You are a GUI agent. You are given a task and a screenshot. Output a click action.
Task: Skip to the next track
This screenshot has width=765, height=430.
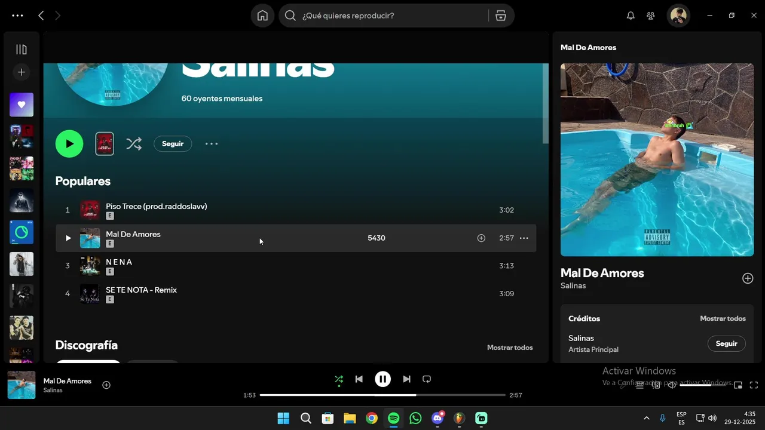(x=406, y=379)
